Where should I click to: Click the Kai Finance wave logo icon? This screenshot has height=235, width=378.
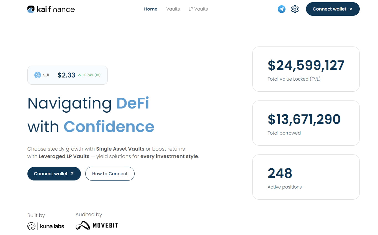(x=31, y=9)
